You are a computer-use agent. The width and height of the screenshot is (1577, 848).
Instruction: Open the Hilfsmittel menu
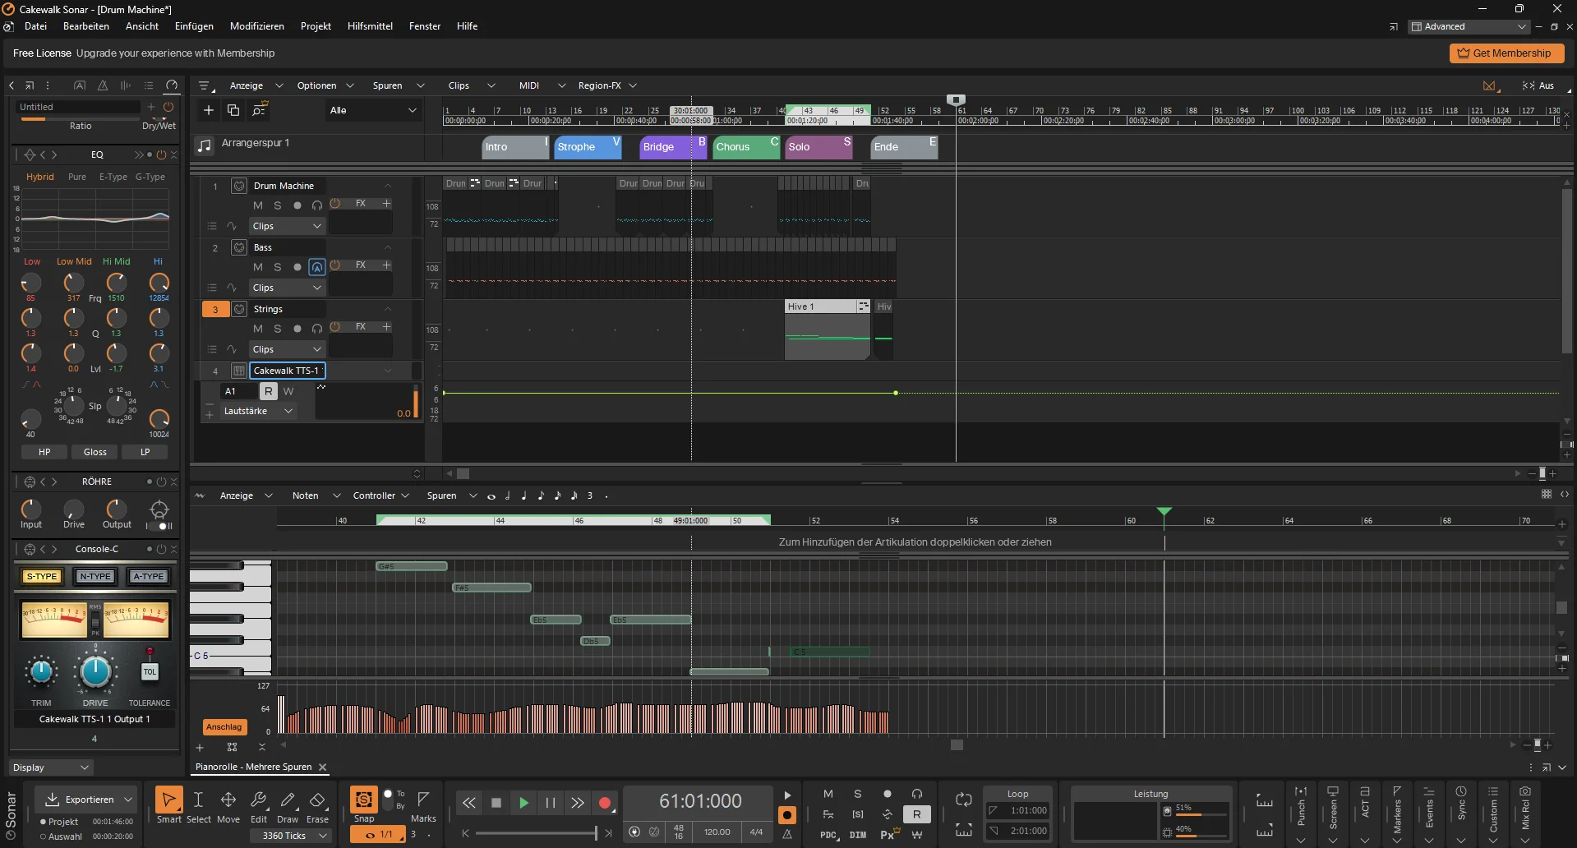[x=370, y=26]
